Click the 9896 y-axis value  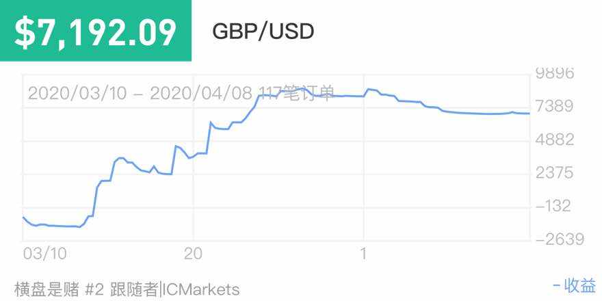[x=555, y=73]
